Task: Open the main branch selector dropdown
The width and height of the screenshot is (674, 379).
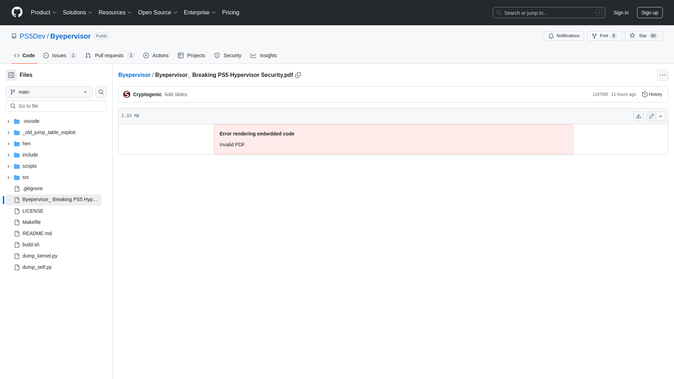Action: pyautogui.click(x=49, y=92)
